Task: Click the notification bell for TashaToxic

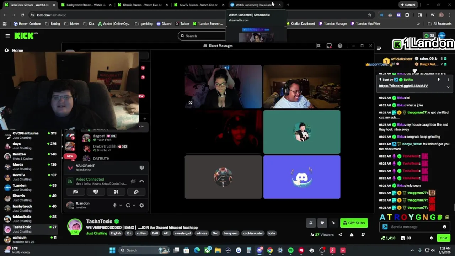Action: click(x=311, y=223)
